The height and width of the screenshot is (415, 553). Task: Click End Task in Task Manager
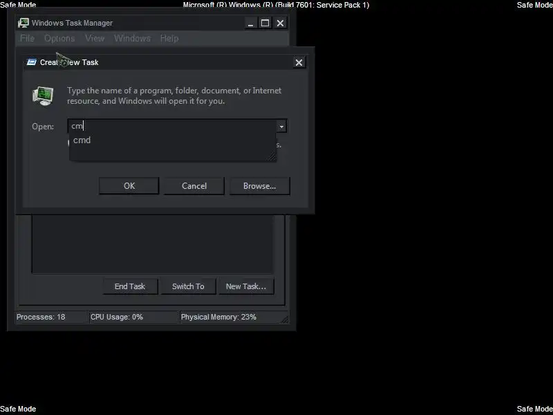coord(130,286)
